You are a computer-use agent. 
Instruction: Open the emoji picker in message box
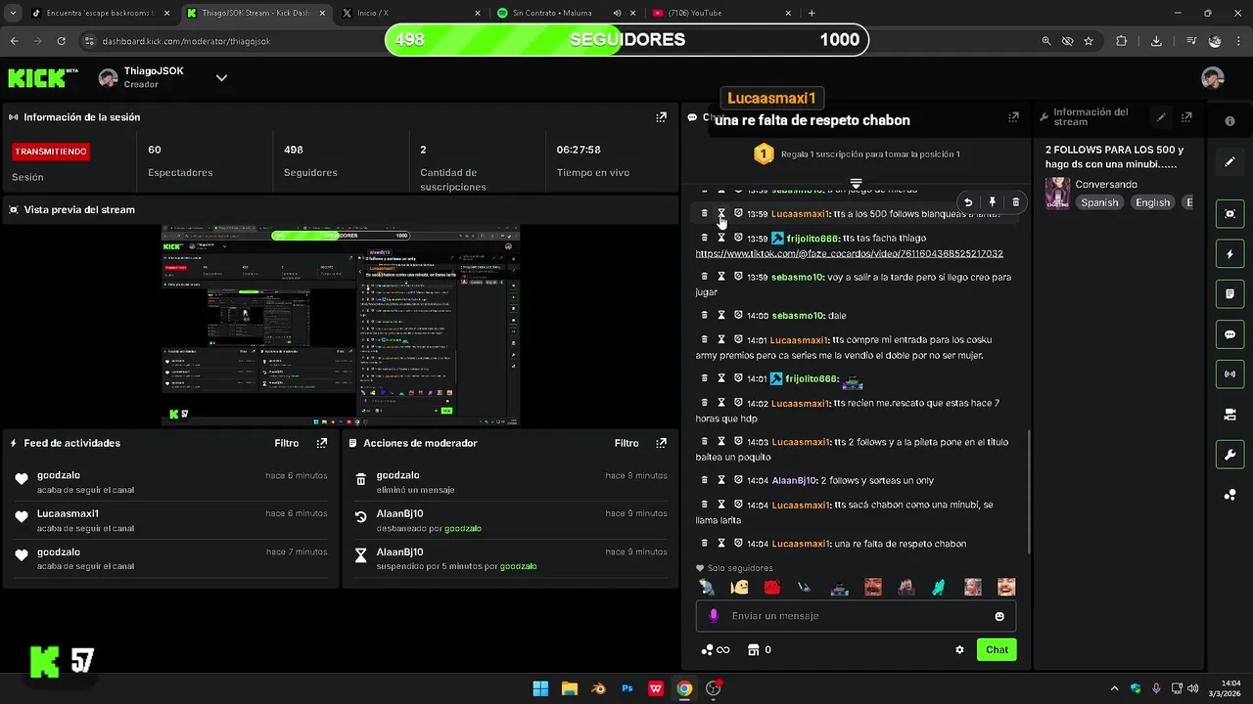[x=999, y=616]
